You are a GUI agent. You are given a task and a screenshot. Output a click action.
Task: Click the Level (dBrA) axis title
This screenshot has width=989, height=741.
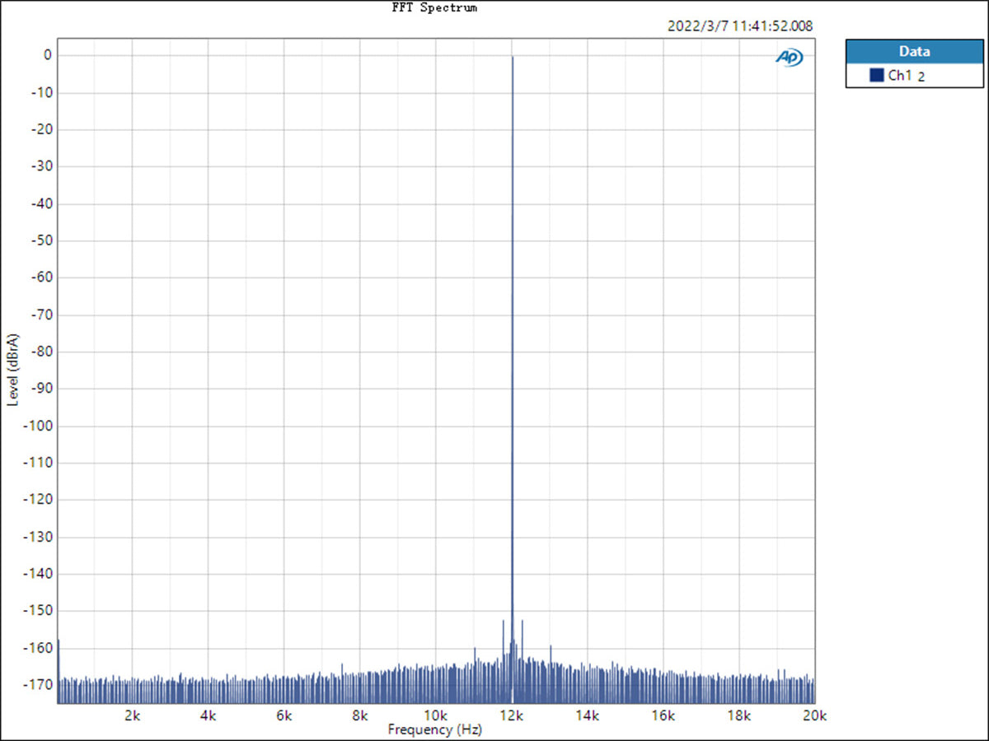coord(12,370)
